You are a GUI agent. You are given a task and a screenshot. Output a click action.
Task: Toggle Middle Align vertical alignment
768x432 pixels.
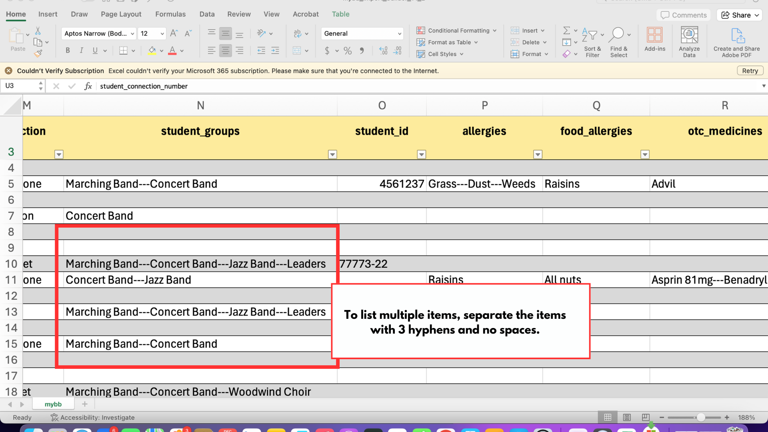pos(226,33)
